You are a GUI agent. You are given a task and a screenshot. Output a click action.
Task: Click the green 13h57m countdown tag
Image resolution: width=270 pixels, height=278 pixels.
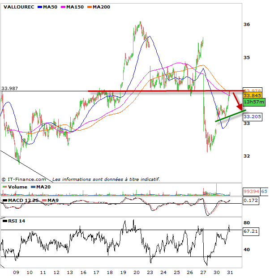(254, 102)
